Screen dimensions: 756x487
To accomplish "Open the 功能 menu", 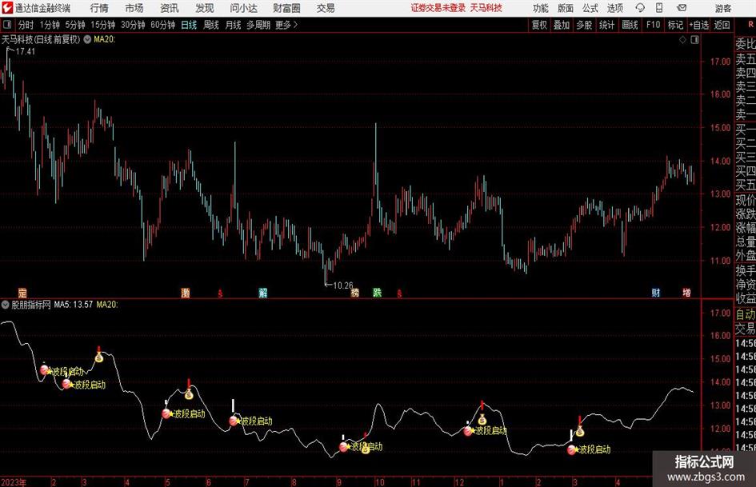I will point(541,8).
